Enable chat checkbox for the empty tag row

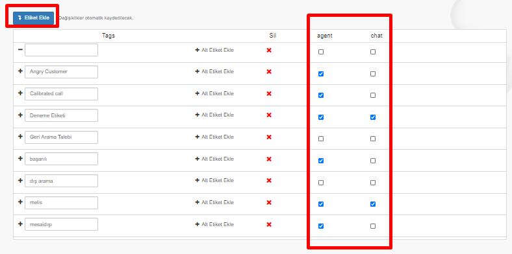(x=373, y=52)
